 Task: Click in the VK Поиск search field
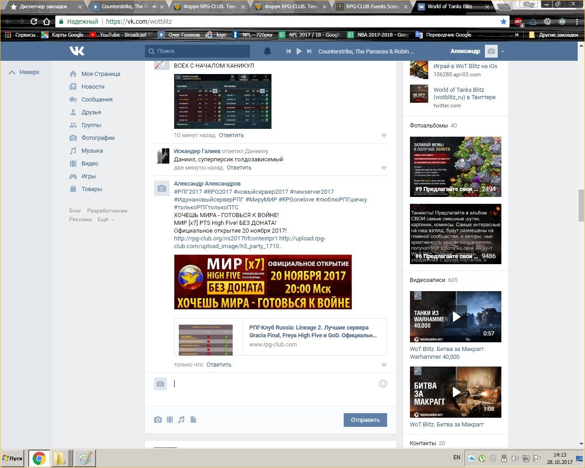[197, 51]
